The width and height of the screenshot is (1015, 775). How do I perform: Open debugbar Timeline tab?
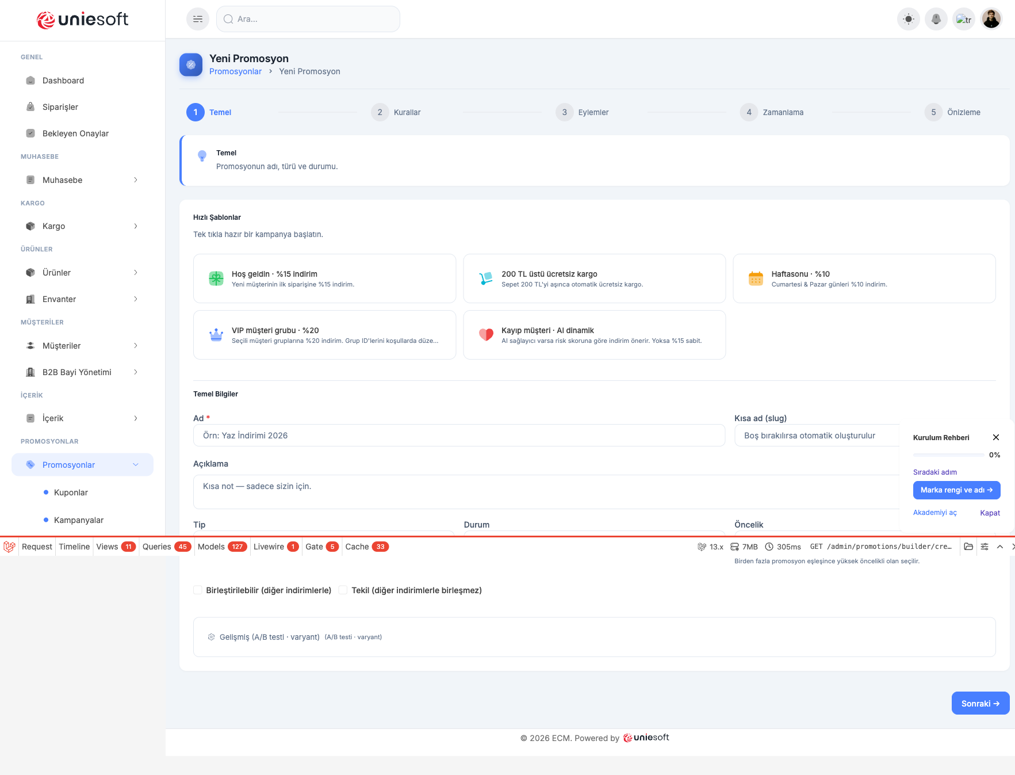[74, 547]
